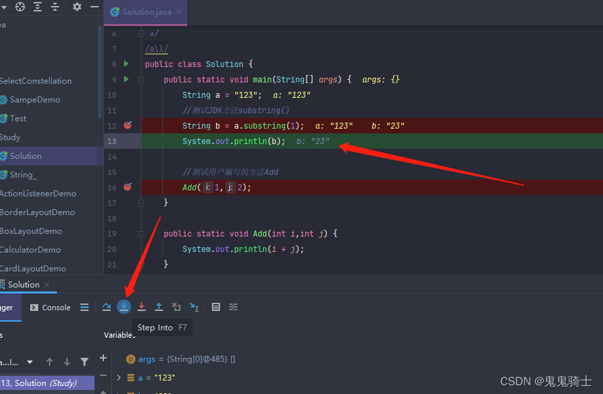
Task: Switch to the Console tab
Action: 50,307
